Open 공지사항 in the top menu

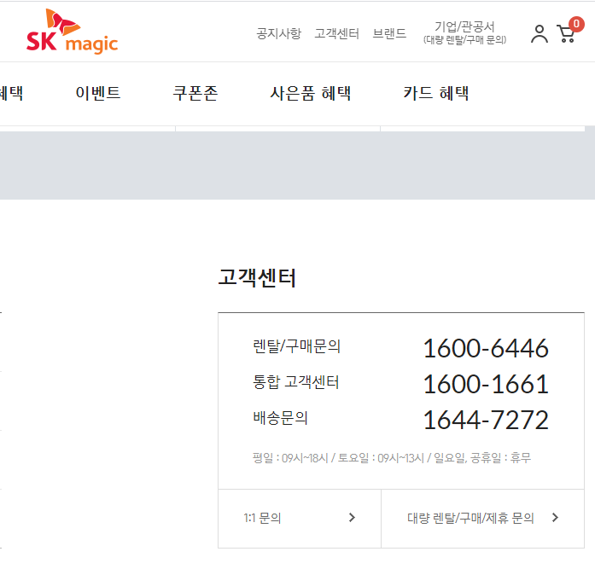click(278, 34)
